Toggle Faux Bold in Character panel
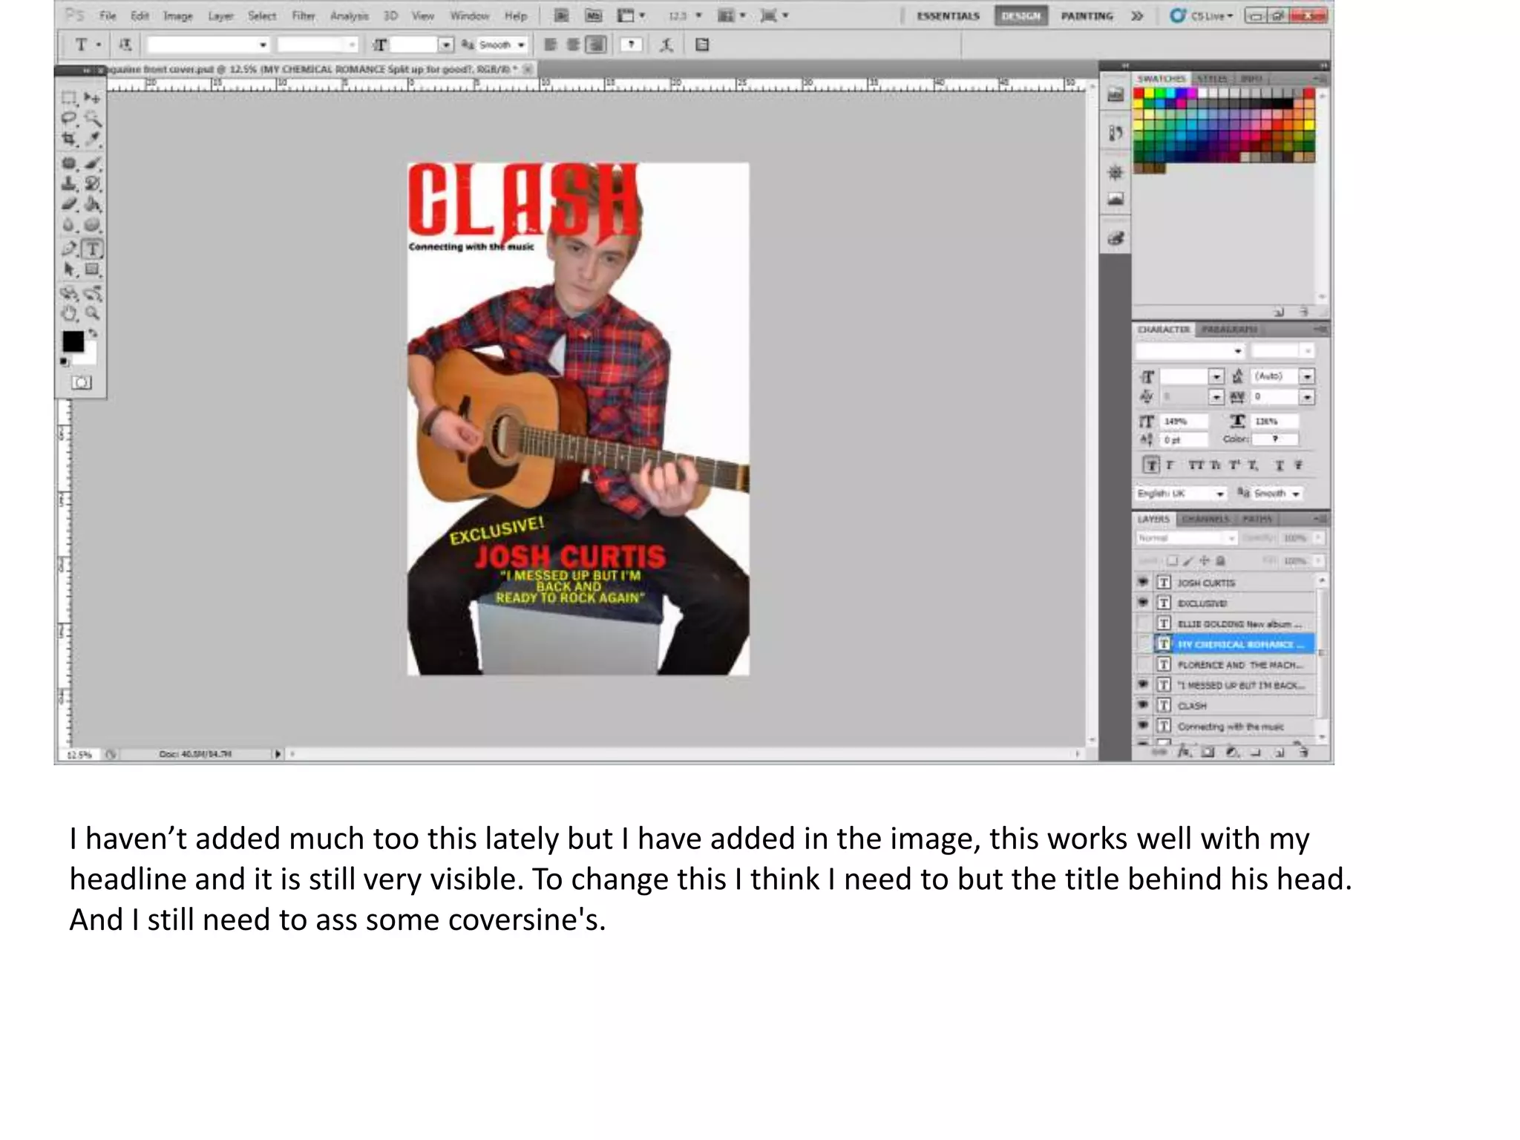 [1151, 465]
